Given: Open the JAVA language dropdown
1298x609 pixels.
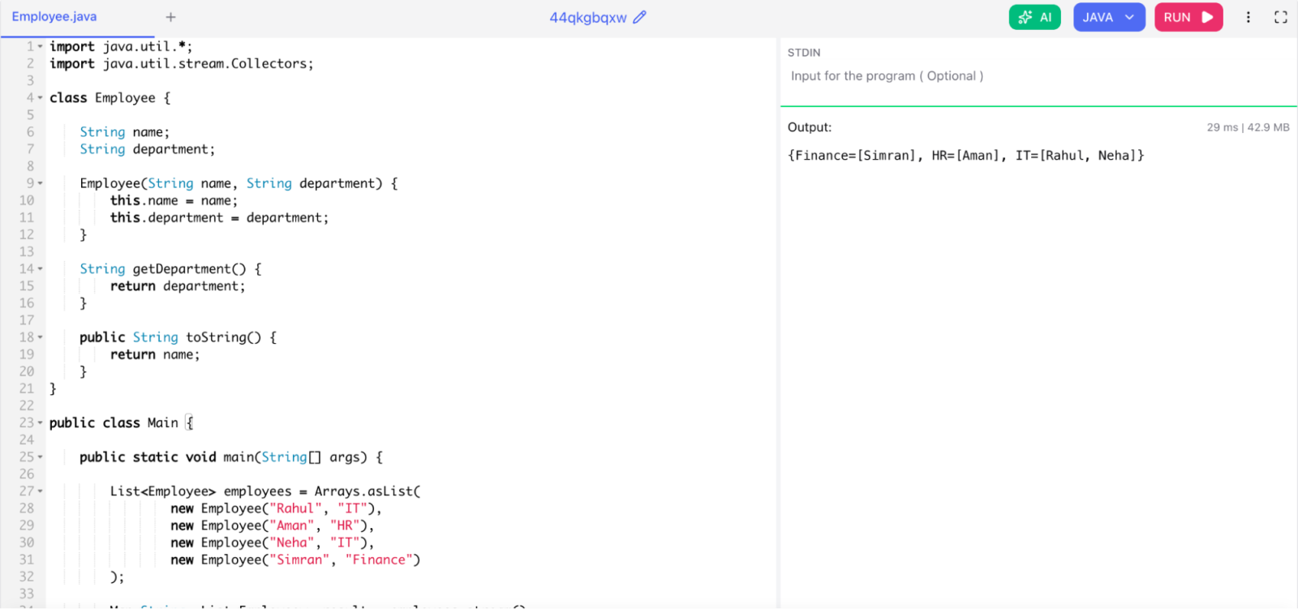Looking at the screenshot, I should pos(1108,17).
